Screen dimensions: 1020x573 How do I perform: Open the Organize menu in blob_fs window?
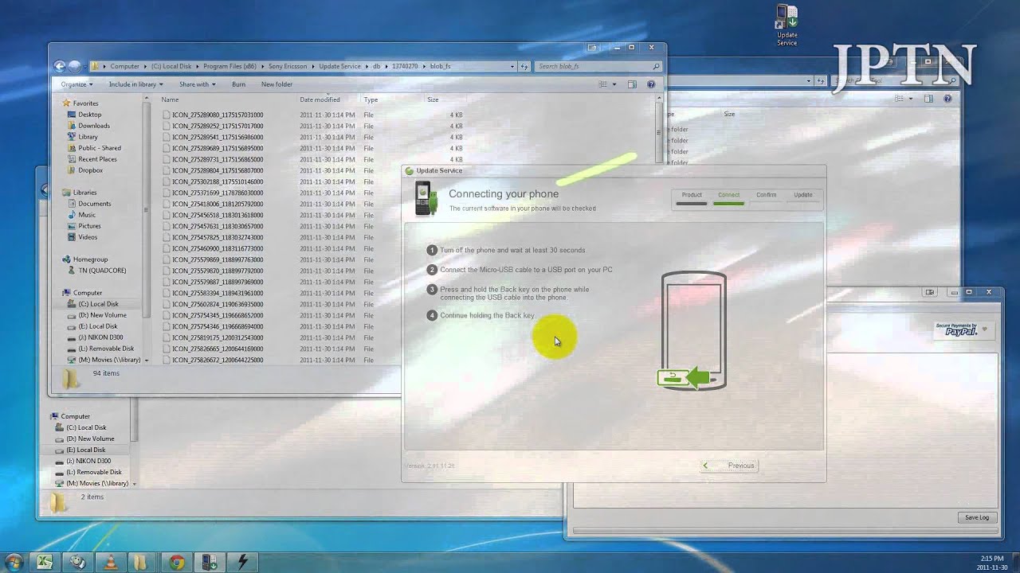click(76, 84)
